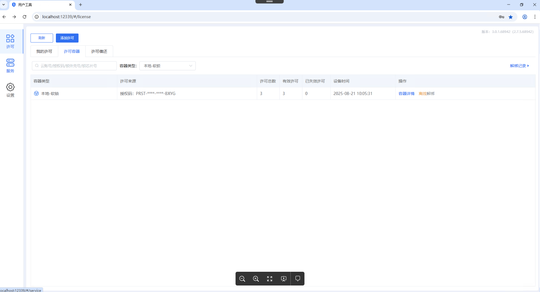Viewport: 540px width, 292px height.
Task: Open the 设置 gear in the sidebar
Action: click(x=10, y=90)
